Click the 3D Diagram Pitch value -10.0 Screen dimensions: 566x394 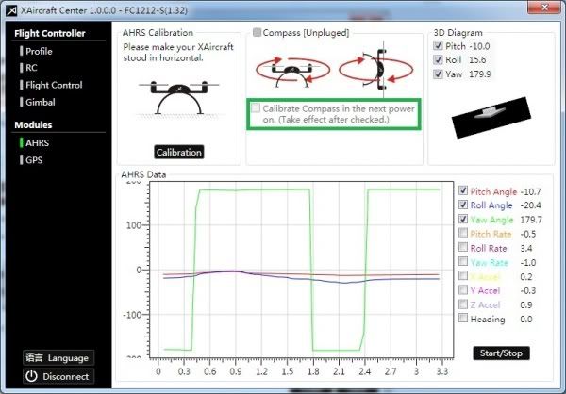[479, 46]
